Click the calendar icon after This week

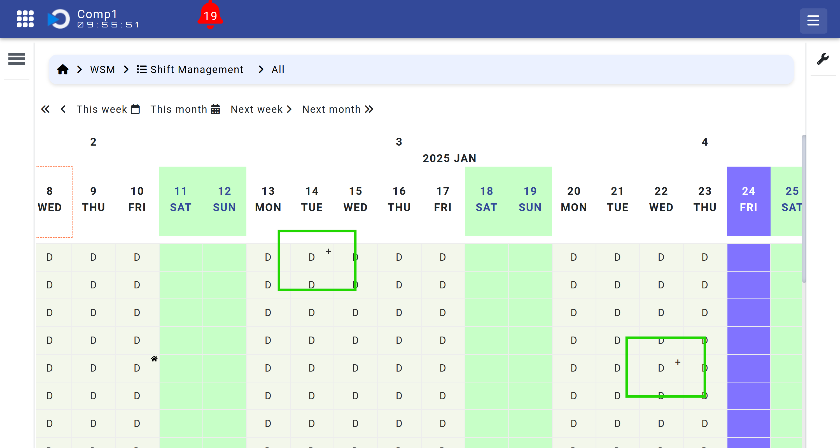[135, 109]
